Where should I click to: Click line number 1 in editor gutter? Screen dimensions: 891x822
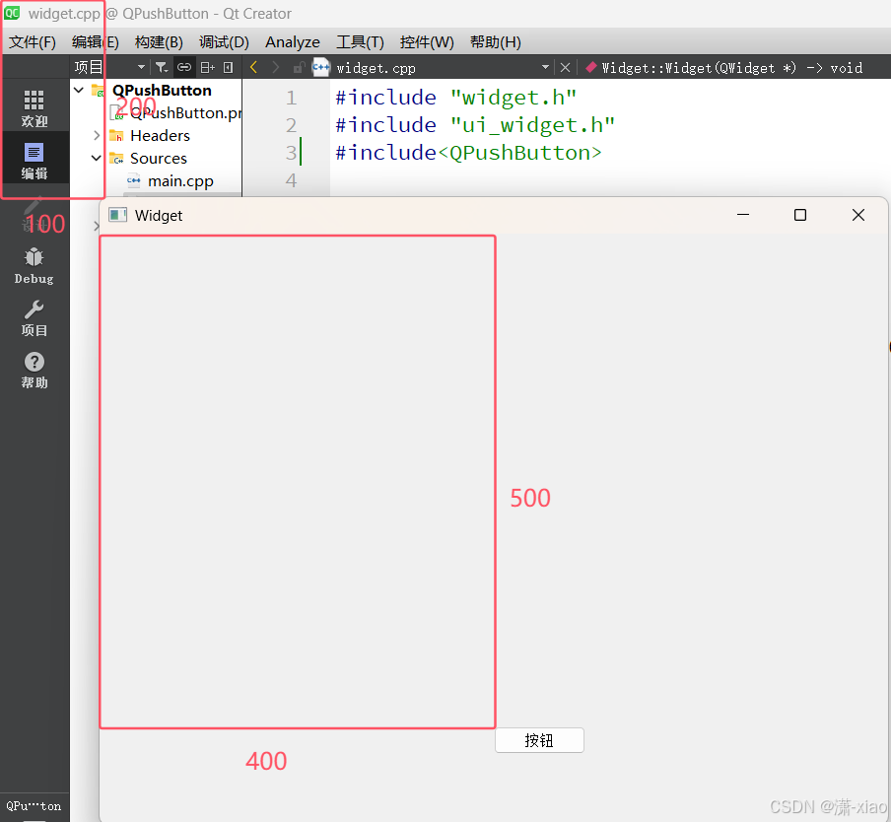click(x=291, y=98)
